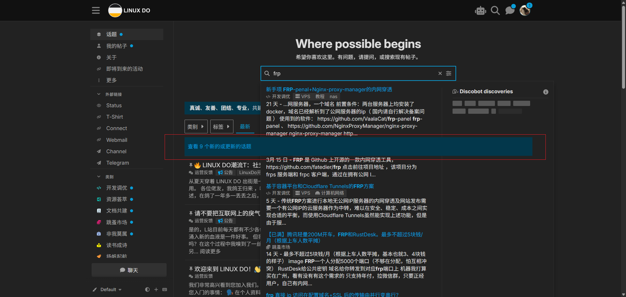Open the 资源荟萃 category
The image size is (626, 297).
[x=127, y=199]
